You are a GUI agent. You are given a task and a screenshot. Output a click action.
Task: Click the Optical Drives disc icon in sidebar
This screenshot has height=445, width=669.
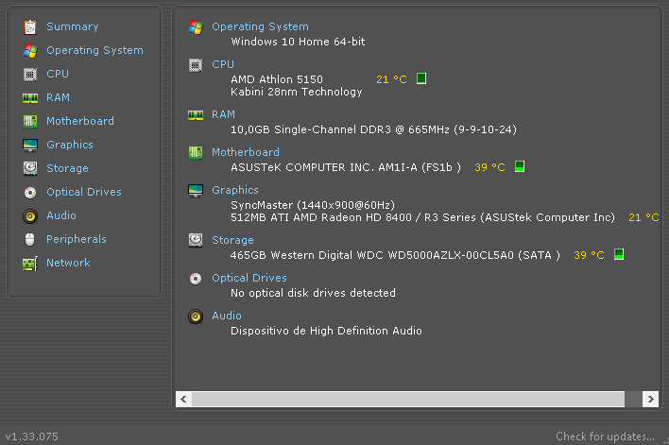tap(30, 193)
